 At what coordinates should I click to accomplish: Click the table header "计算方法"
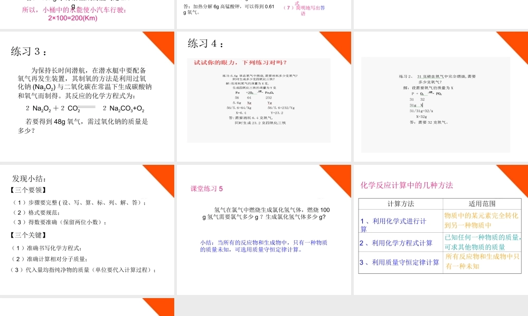pyautogui.click(x=401, y=204)
